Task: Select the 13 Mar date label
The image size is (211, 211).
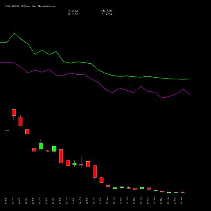Action: (161, 201)
